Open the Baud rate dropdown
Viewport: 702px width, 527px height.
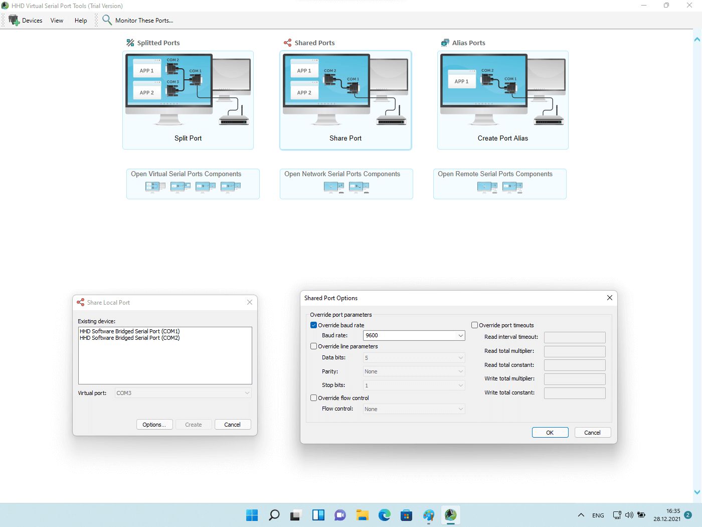click(x=460, y=335)
